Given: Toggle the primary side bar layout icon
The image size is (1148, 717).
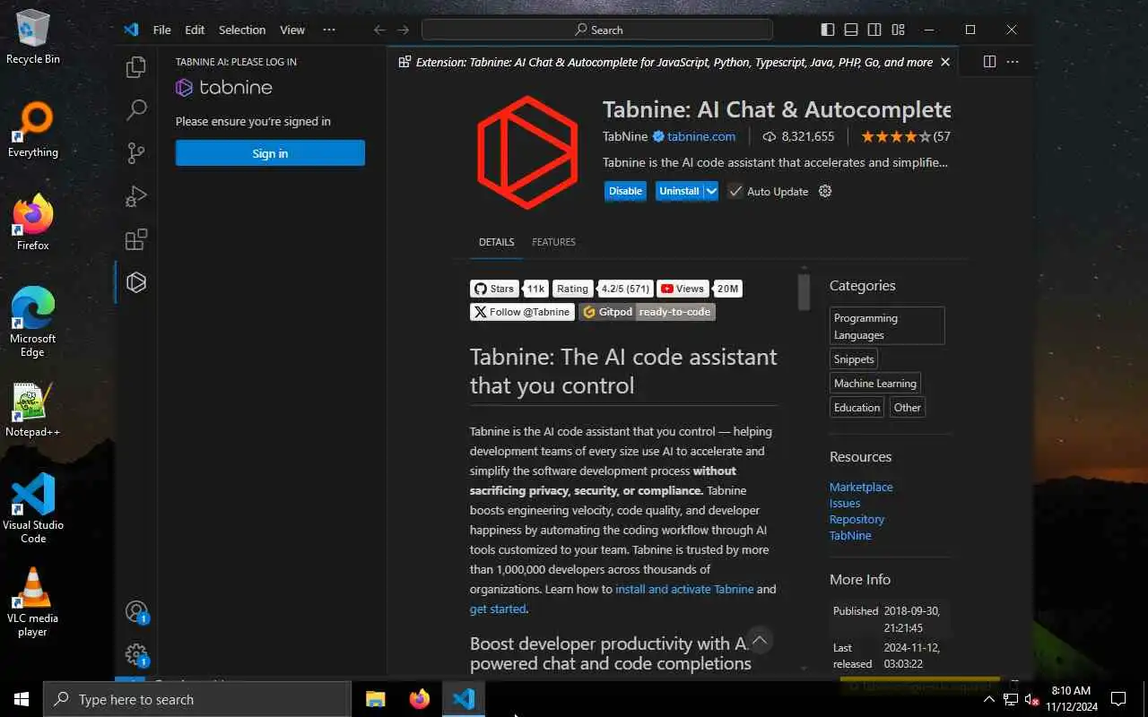Looking at the screenshot, I should pyautogui.click(x=828, y=30).
